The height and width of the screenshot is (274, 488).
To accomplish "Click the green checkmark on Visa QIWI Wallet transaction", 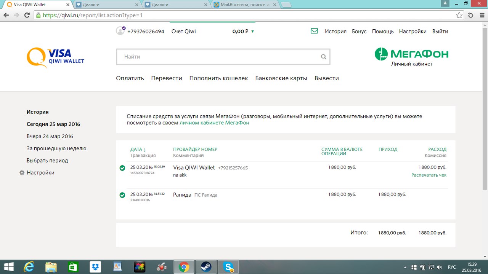I will tap(122, 168).
